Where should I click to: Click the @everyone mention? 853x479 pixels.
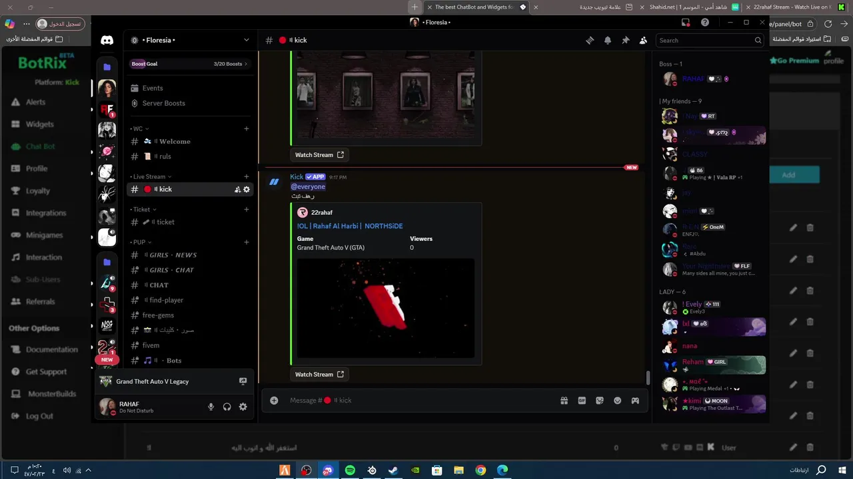308,187
